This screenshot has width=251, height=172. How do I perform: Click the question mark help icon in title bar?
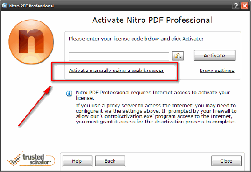tap(236, 6)
